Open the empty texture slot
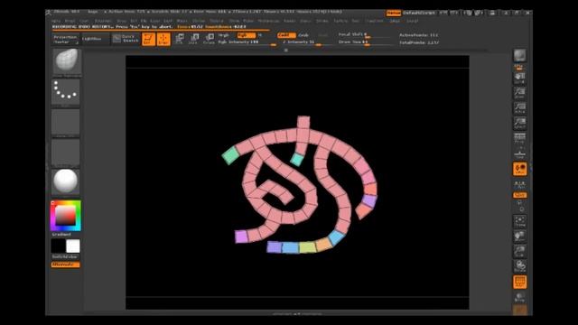The image size is (578, 325). pos(66,153)
